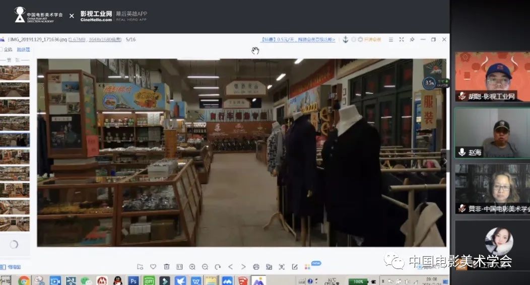Viewport: 530px width, 285px height.
Task: Zoom in with the magnifier plus icon
Action: point(192,267)
